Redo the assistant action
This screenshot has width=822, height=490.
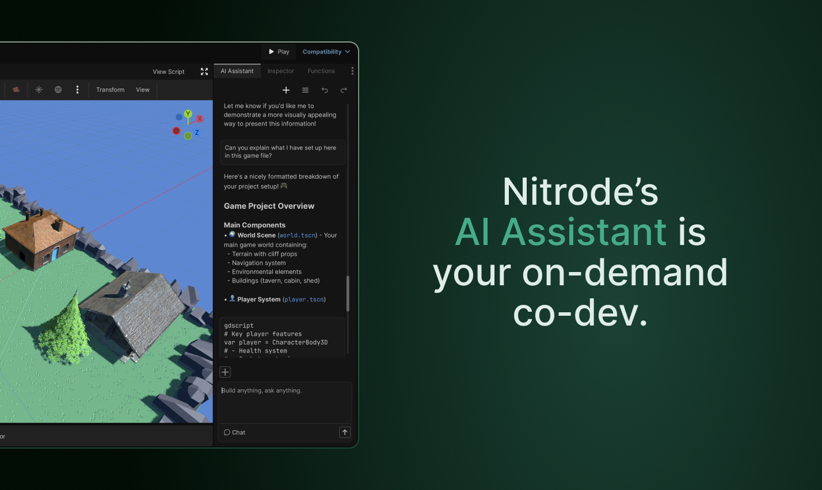[344, 90]
